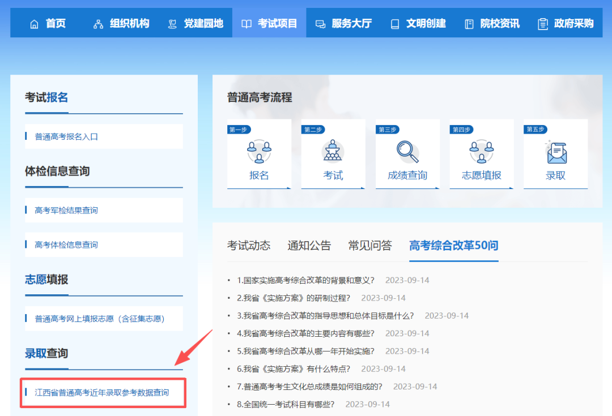The image size is (612, 416).
Task: Click the 体检信息查询 section heading
Action: click(x=57, y=171)
